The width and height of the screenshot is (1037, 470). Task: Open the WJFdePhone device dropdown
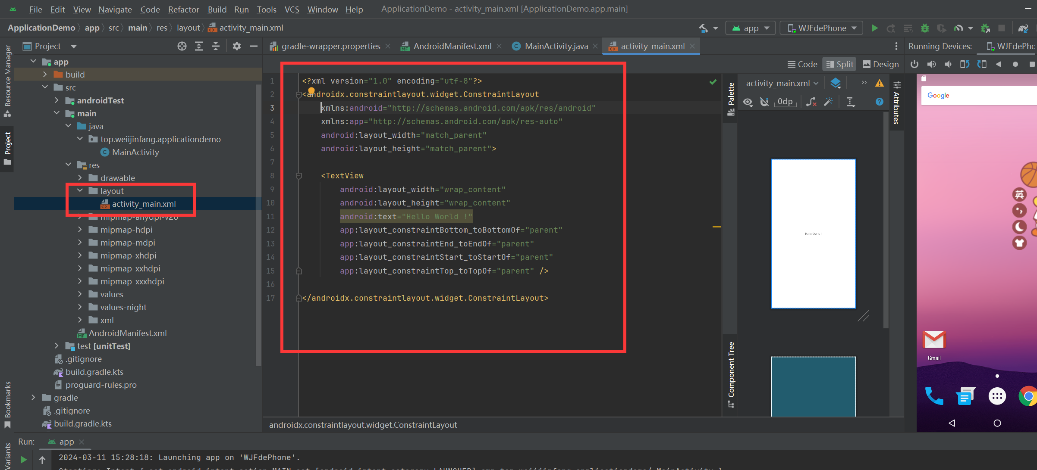pos(822,28)
